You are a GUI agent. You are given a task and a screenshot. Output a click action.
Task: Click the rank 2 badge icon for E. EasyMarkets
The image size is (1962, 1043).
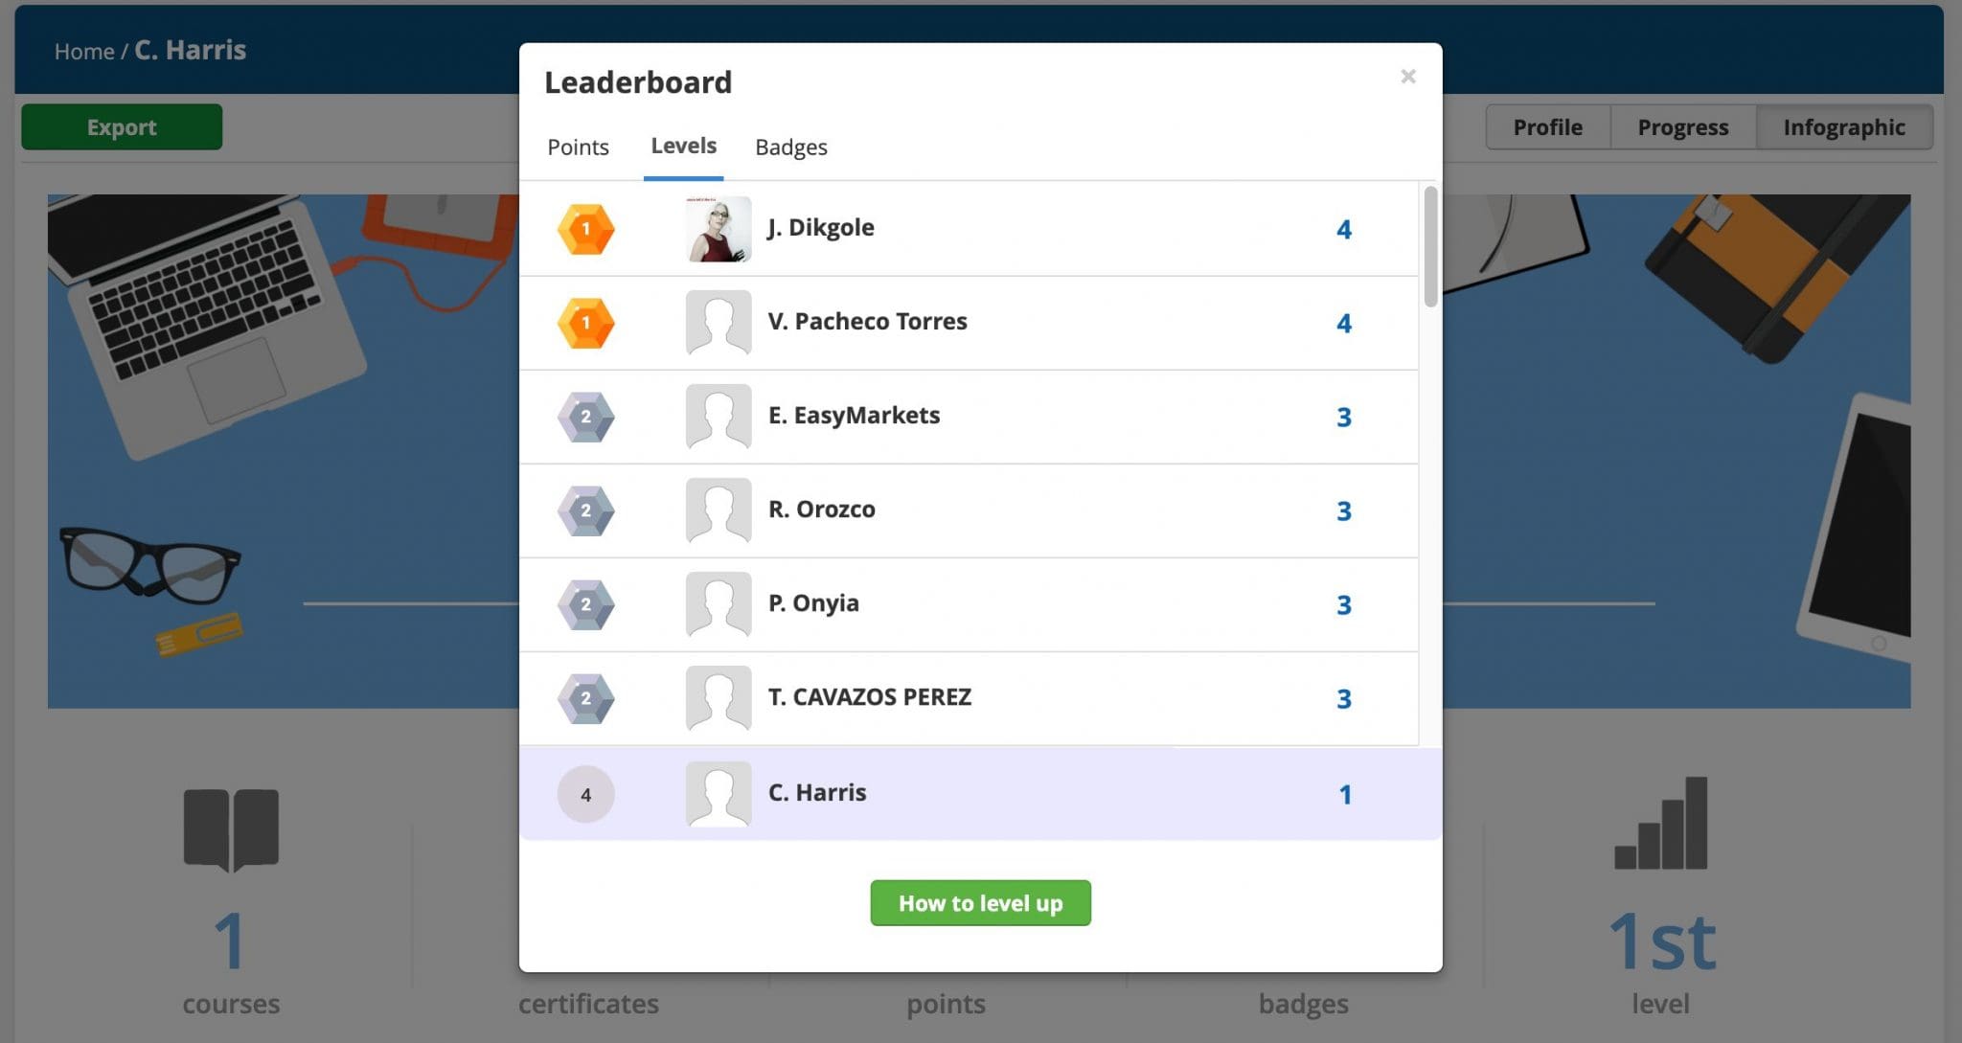(585, 415)
